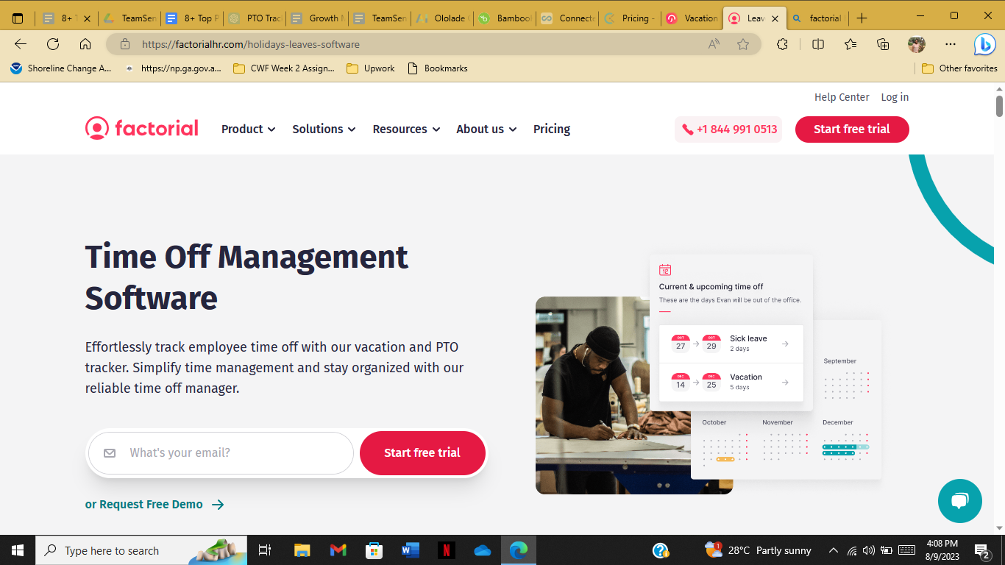
Task: Click the browser profile picture
Action: coord(916,44)
